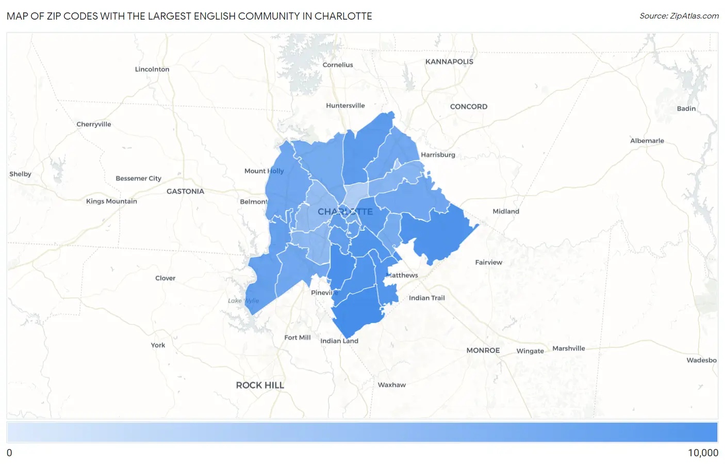The width and height of the screenshot is (725, 464).
Task: Click the MONROE city label
Action: 483,350
